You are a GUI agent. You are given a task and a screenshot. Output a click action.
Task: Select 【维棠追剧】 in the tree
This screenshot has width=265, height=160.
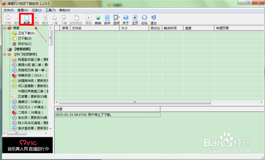pyautogui.click(x=22, y=49)
